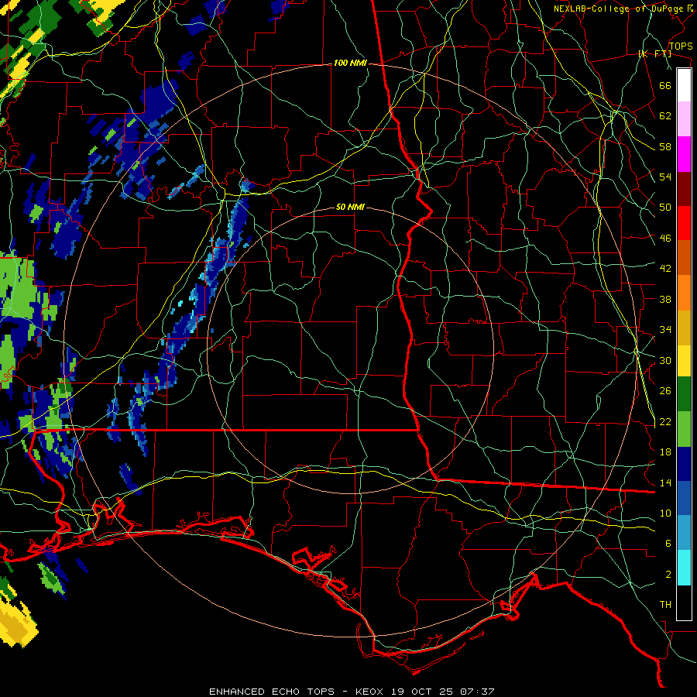This screenshot has width=697, height=697.
Task: Click the magenta 58 kft legend swatch
Action: (x=684, y=154)
